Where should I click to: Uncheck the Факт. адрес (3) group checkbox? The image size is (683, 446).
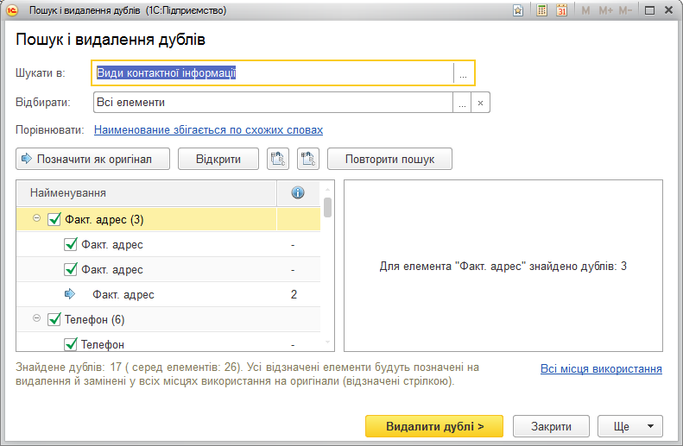[x=54, y=219]
